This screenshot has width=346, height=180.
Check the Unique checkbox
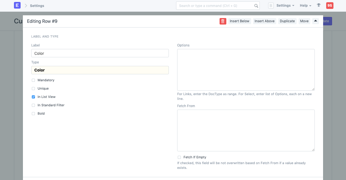(33, 88)
